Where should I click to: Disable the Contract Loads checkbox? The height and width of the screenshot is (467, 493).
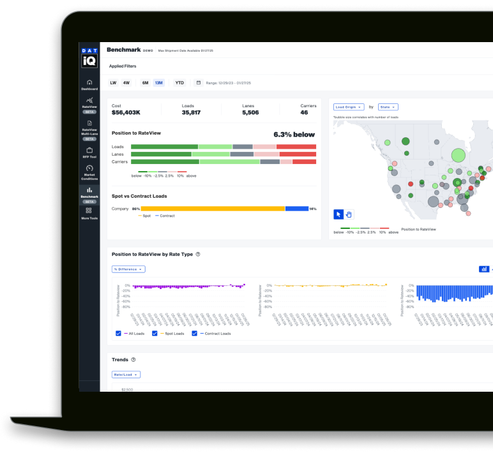tap(195, 333)
